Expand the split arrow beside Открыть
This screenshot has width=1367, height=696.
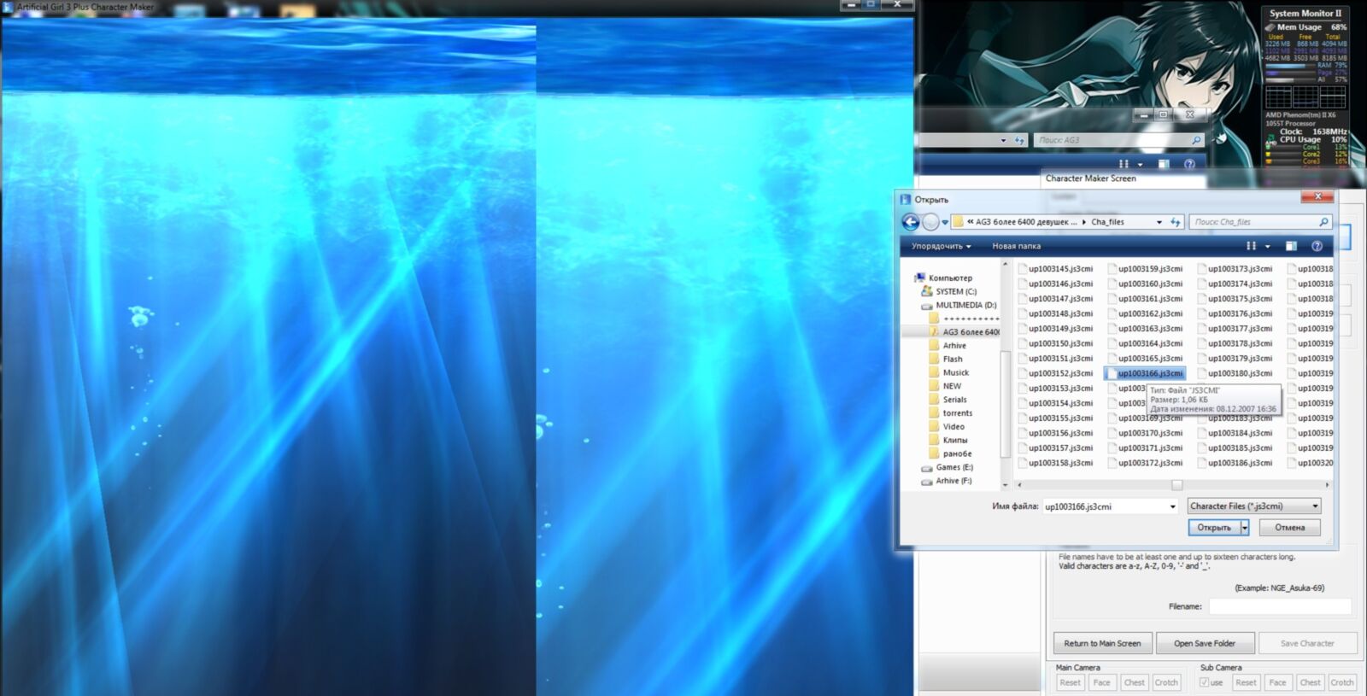1245,528
